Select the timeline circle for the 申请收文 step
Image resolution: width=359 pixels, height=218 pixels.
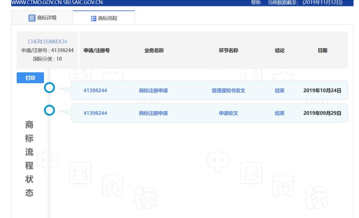click(50, 110)
